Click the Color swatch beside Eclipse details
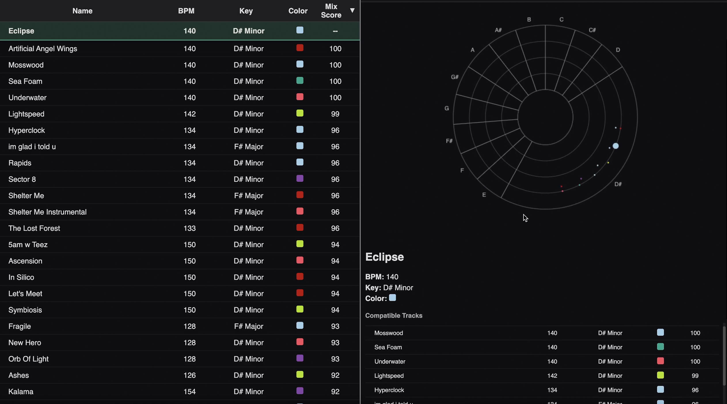This screenshot has width=727, height=404. pyautogui.click(x=392, y=298)
